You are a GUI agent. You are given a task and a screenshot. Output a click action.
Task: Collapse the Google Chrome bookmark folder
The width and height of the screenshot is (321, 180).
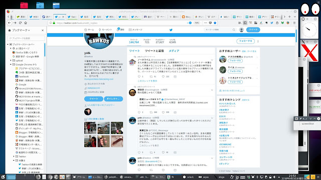11,64
